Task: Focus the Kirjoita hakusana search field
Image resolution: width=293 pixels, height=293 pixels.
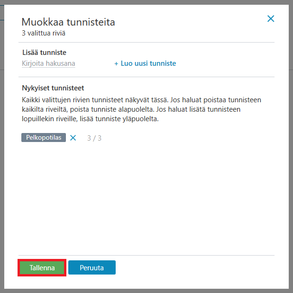Action: click(48, 63)
